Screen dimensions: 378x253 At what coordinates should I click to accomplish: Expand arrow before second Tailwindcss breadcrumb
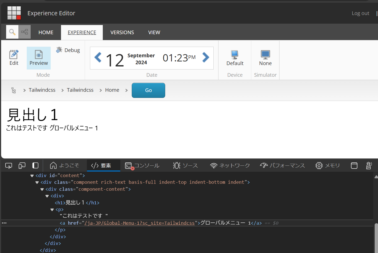62,90
